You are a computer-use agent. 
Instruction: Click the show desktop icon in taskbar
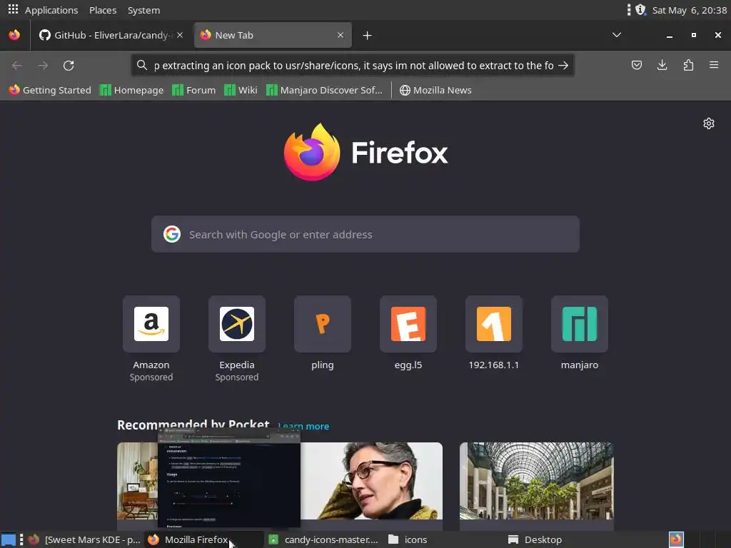tap(9, 540)
